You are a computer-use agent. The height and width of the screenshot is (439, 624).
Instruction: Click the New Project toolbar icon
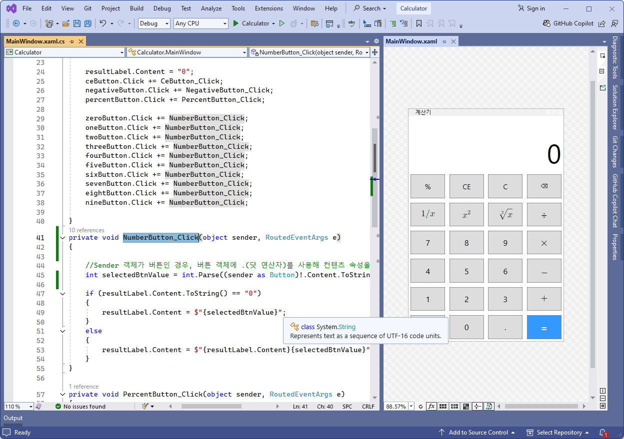tap(49, 23)
